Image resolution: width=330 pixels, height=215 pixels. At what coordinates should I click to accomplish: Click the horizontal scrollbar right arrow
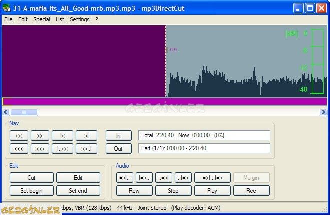[323, 113]
